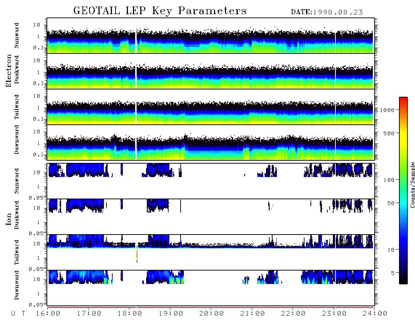
Task: Click the '0.05' tick of the Ion Sunward axis
Action: pyautogui.click(x=36, y=197)
